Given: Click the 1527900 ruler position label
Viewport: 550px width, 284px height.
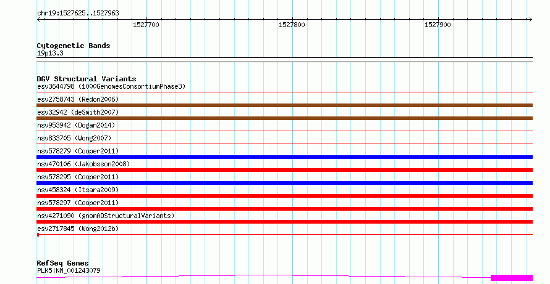Looking at the screenshot, I should [x=438, y=25].
